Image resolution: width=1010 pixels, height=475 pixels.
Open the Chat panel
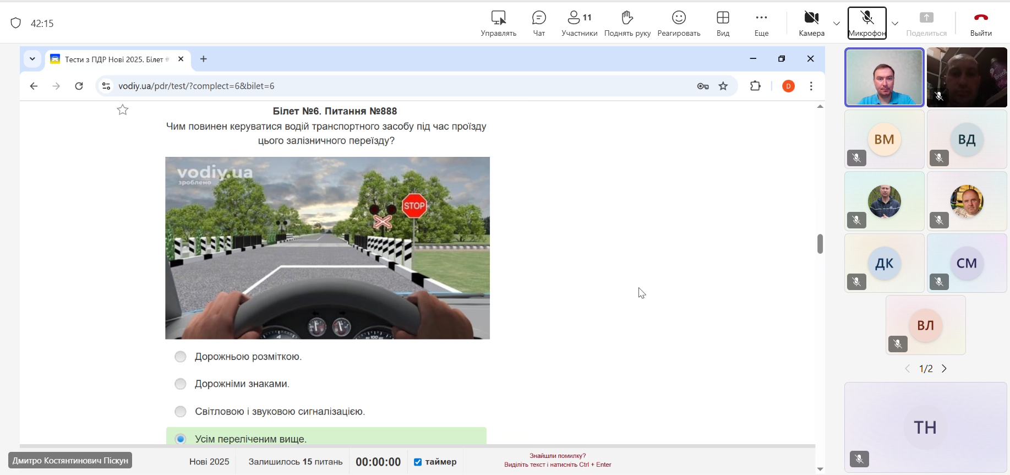click(539, 24)
